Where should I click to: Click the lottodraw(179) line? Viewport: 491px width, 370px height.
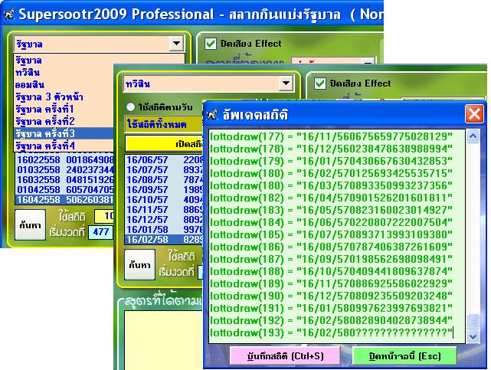(x=331, y=161)
